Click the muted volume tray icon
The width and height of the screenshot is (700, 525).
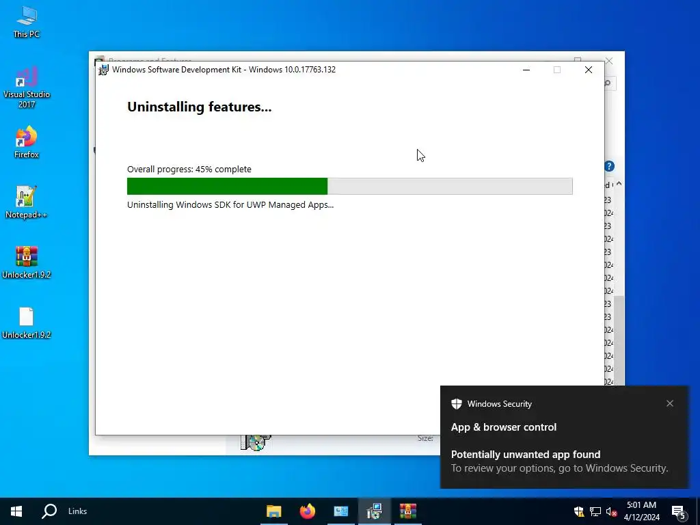611,511
